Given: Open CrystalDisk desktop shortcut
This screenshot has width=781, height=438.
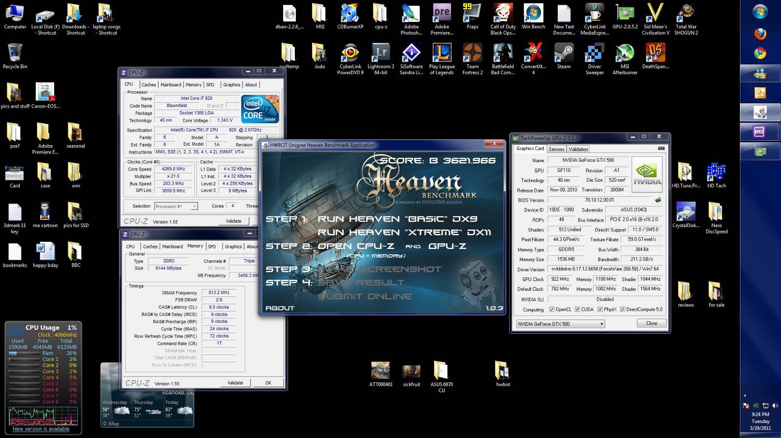Looking at the screenshot, I should [686, 216].
